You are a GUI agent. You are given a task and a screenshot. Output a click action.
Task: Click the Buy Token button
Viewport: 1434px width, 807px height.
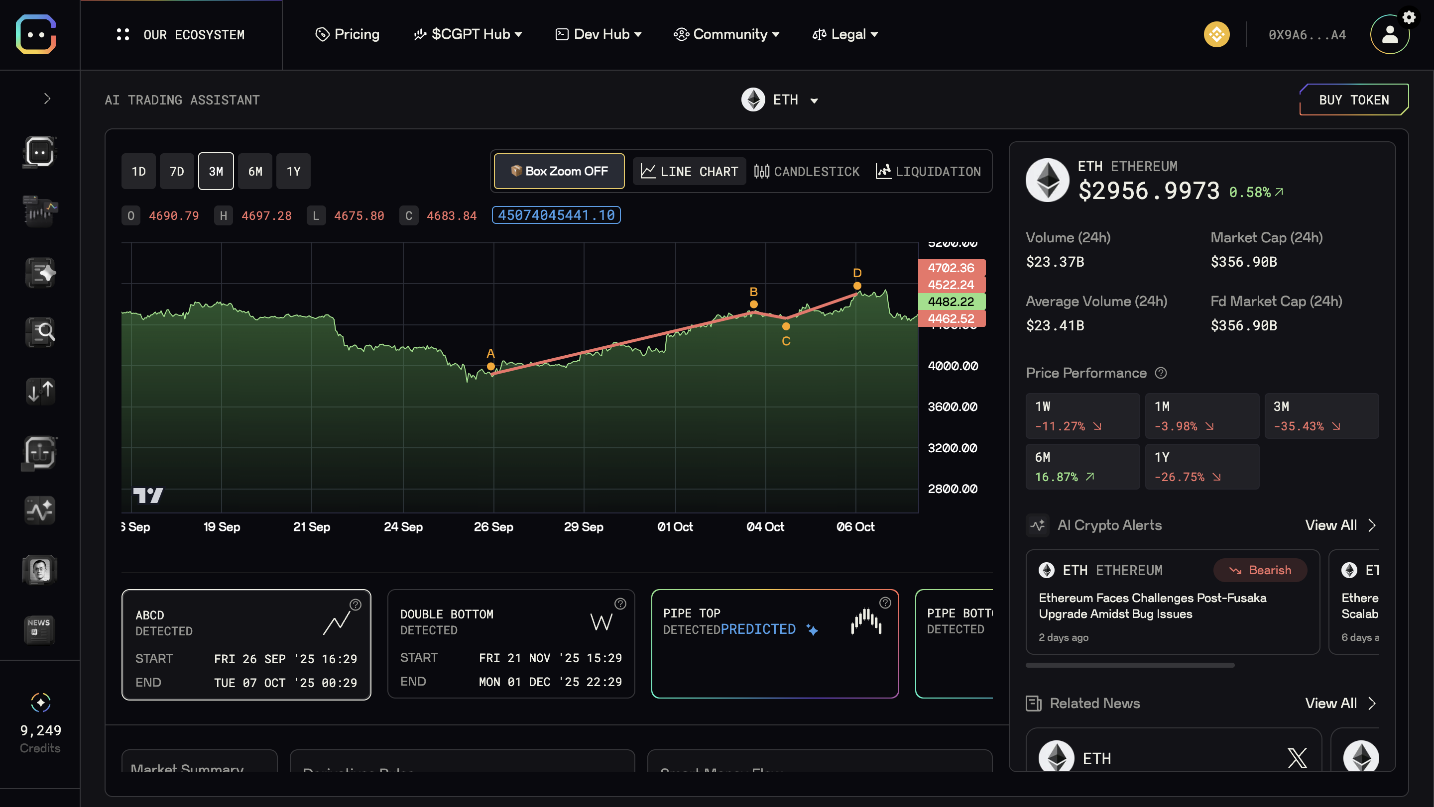click(x=1353, y=100)
